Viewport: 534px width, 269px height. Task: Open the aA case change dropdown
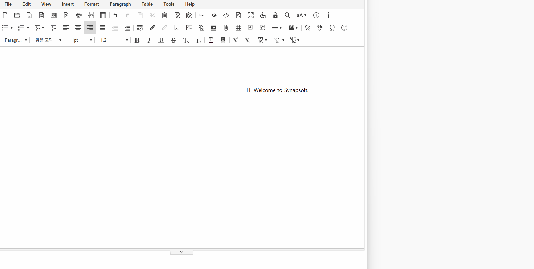tap(302, 15)
